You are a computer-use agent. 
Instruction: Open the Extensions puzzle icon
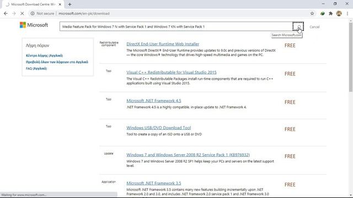330,13
